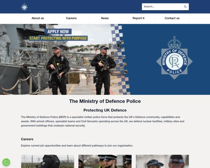Click Protecting UK Defence subheading

tap(105, 110)
